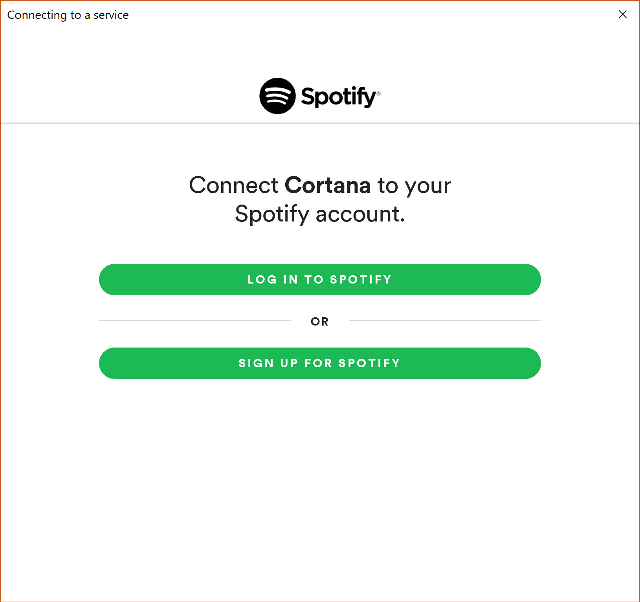Click the words "to your" in heading
This screenshot has width=640, height=602.
coord(414,186)
